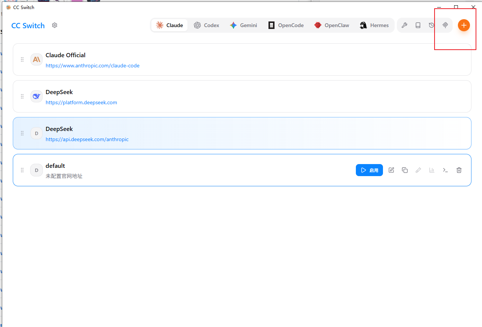Delete the default provider with trash icon
482x327 pixels.
tap(459, 170)
